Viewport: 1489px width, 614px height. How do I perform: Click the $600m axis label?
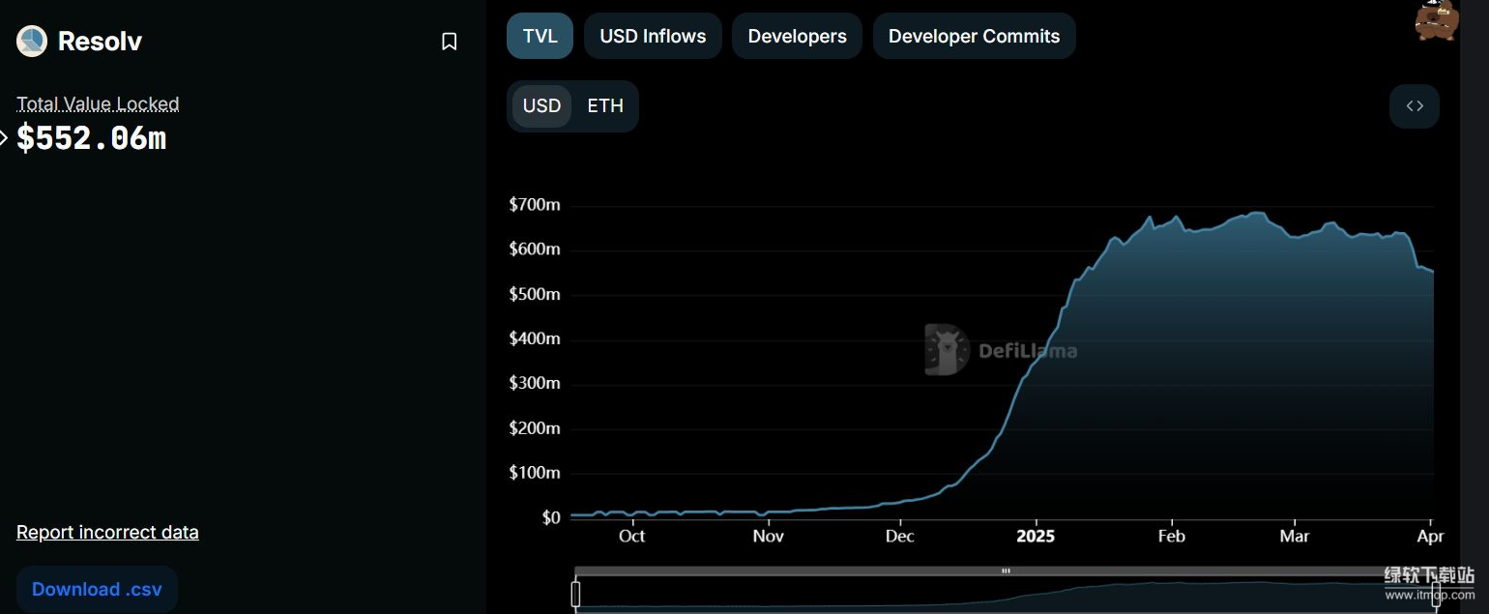[535, 249]
